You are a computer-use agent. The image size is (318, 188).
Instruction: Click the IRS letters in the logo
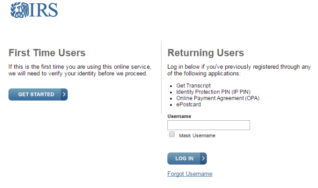pos(43,10)
